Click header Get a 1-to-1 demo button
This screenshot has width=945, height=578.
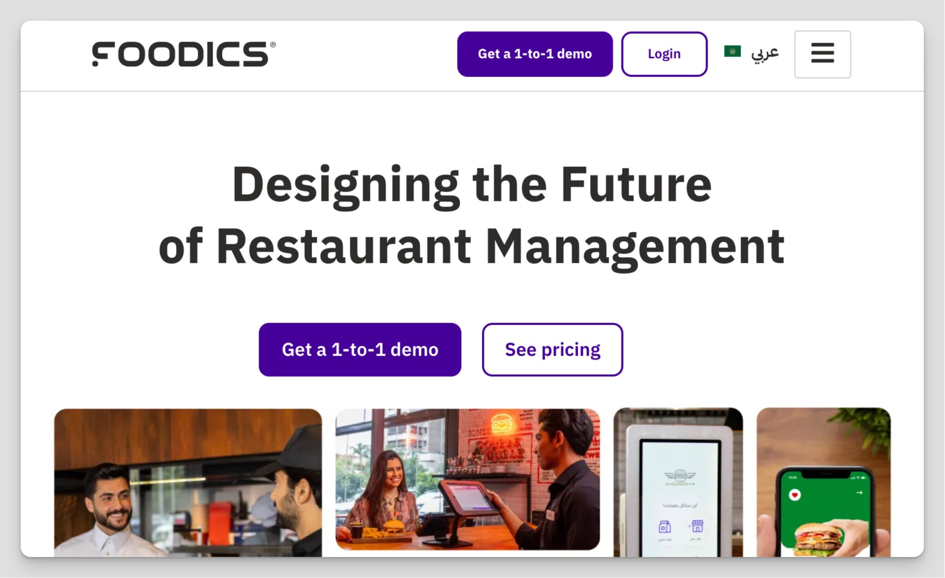tap(535, 54)
